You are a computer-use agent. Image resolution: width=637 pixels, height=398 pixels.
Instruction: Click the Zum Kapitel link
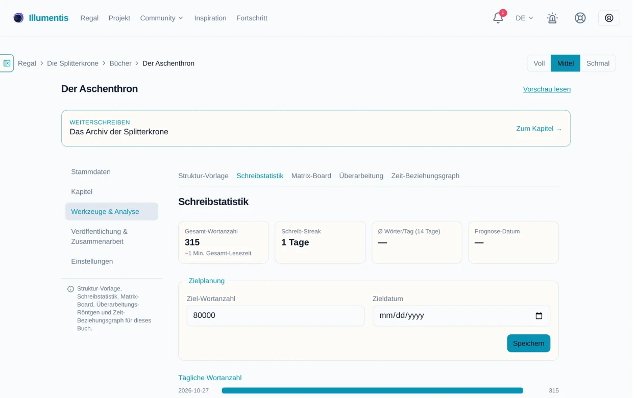coord(539,129)
